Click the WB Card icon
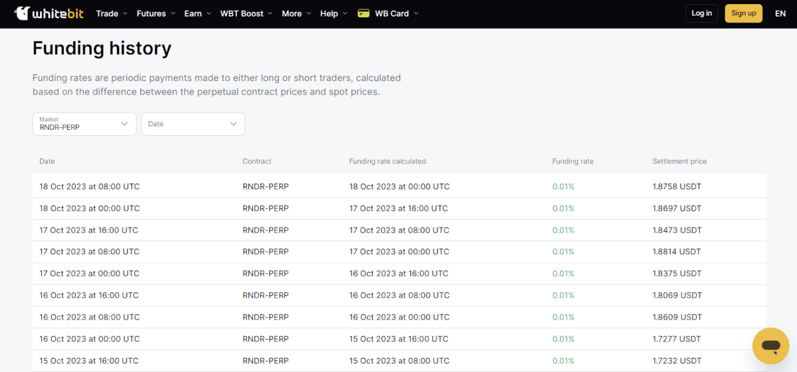 pyautogui.click(x=363, y=13)
